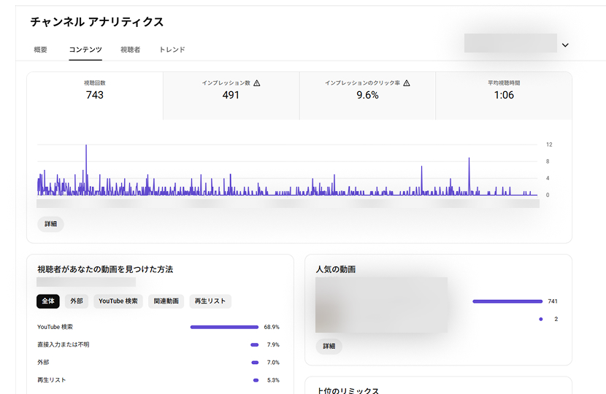Click the 外部 traffic source row label

[x=43, y=363]
